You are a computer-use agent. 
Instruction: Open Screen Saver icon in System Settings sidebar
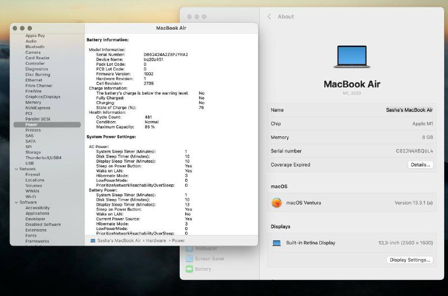[189, 259]
